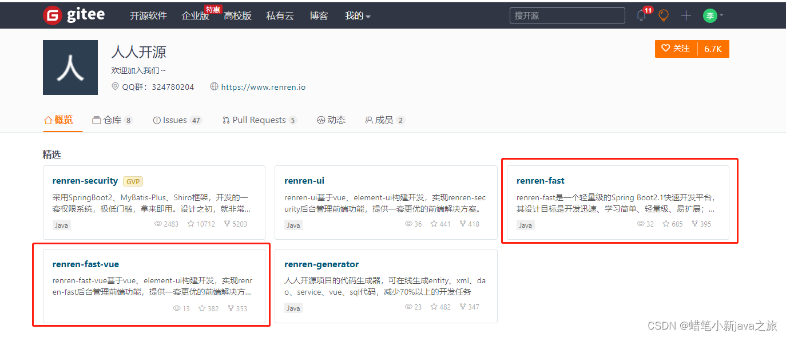This screenshot has width=786, height=337.
Task: Click renren-security watchers eye icon
Action: click(x=158, y=224)
